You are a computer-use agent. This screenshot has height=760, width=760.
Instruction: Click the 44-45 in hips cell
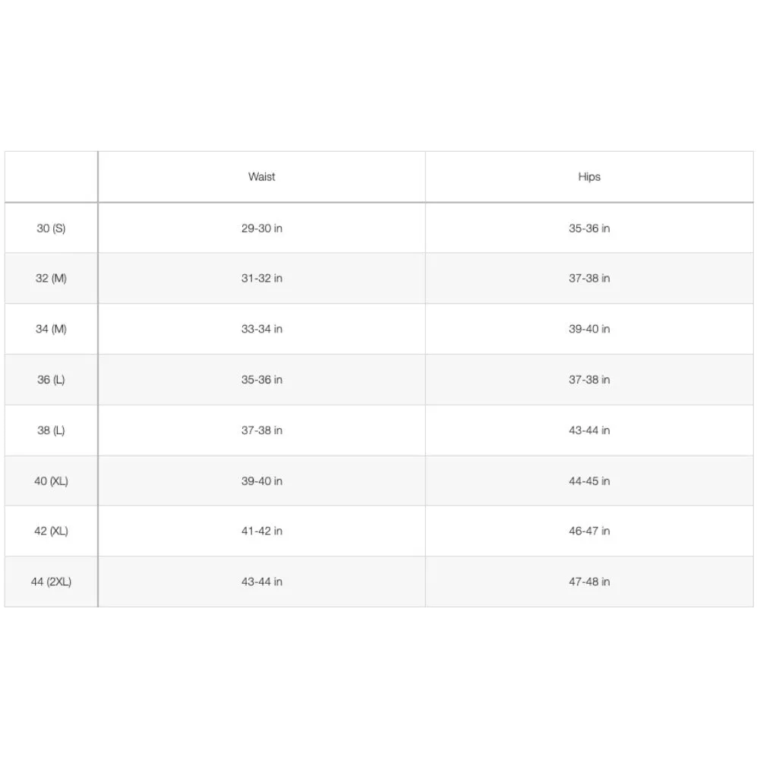coord(589,481)
